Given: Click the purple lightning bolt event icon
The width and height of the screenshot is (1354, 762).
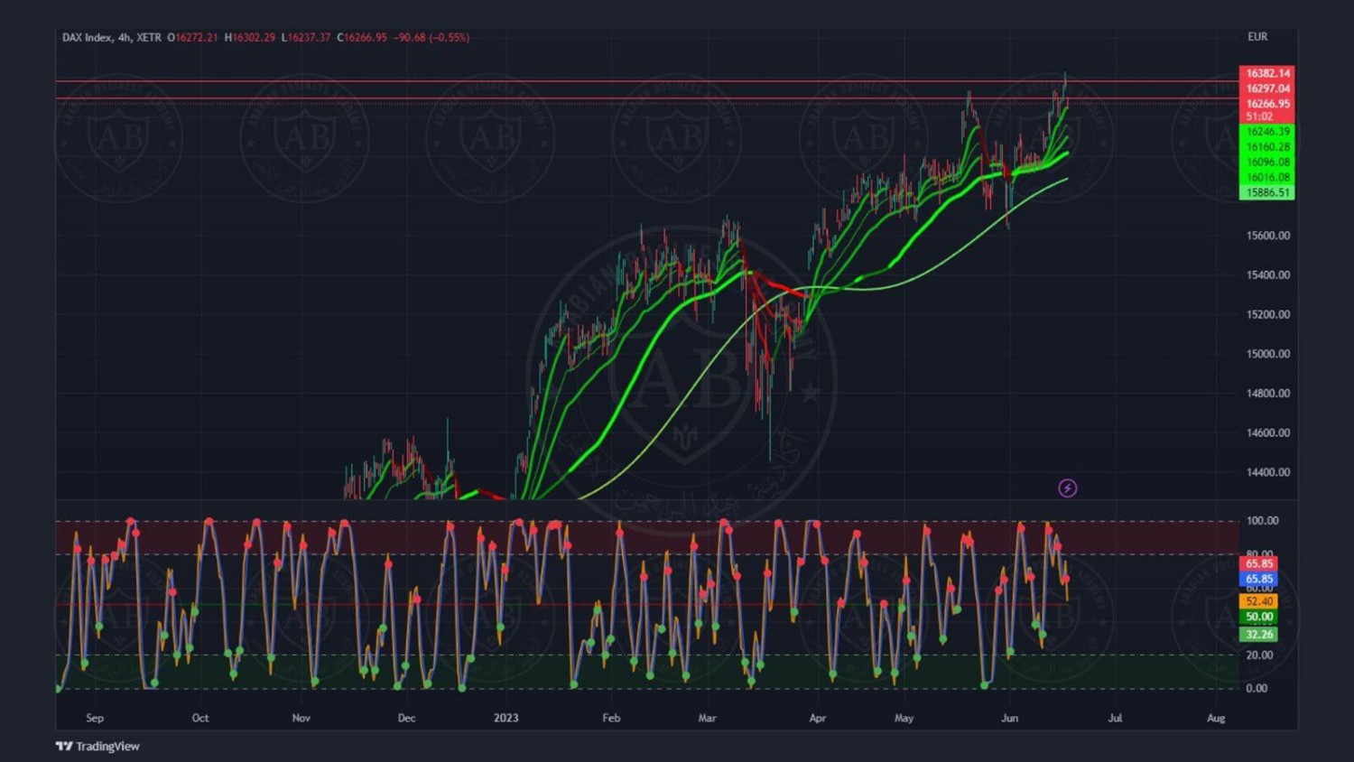Looking at the screenshot, I should [1067, 488].
